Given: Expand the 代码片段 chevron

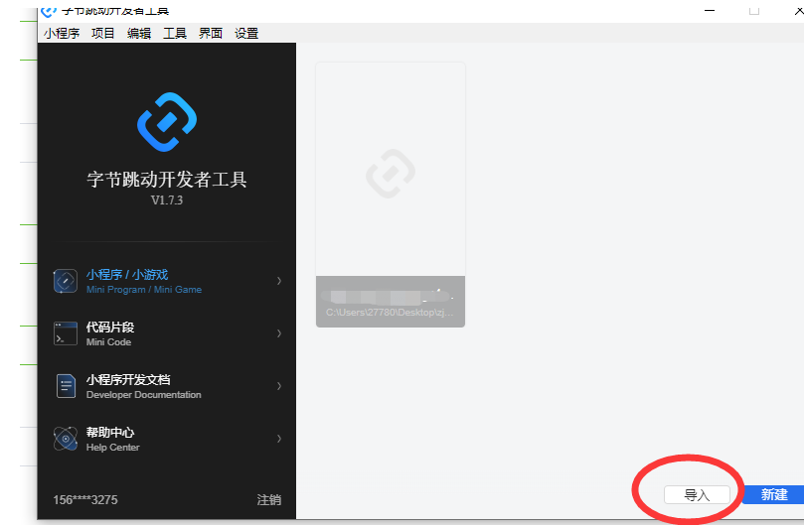Looking at the screenshot, I should click(279, 333).
